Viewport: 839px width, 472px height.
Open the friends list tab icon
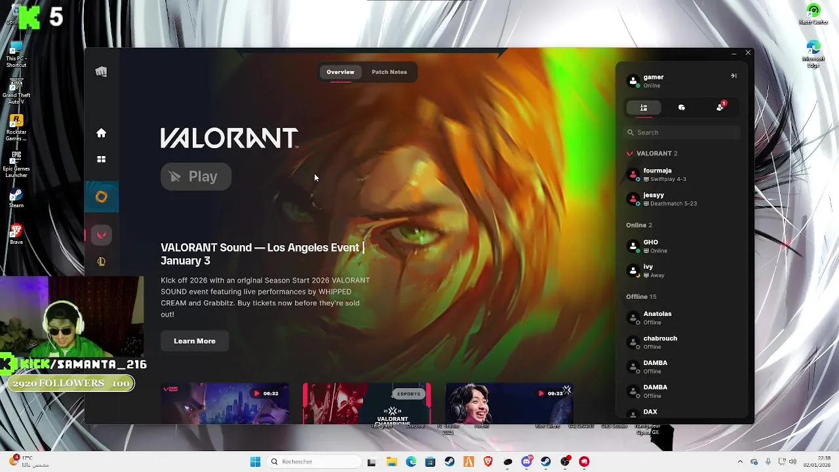pos(644,108)
